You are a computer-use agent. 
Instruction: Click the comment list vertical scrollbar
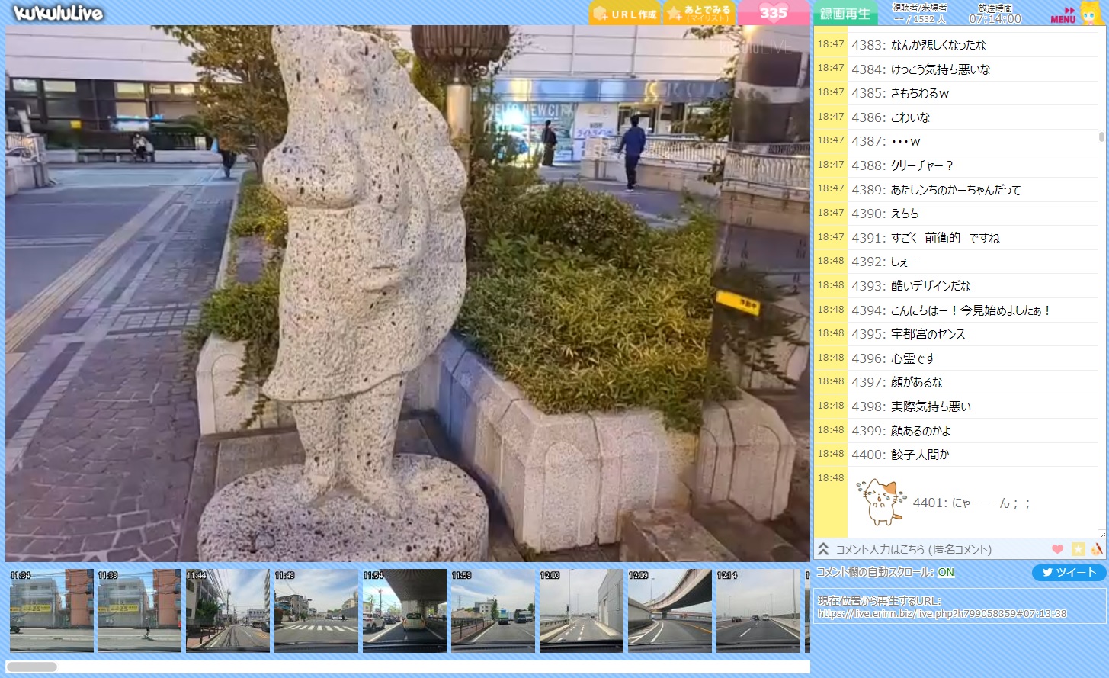[x=1101, y=137]
